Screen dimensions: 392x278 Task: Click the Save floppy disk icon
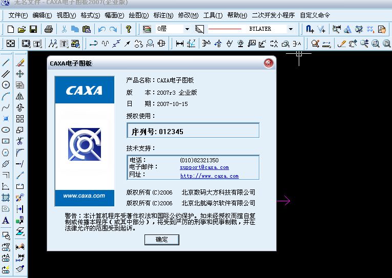point(33,29)
